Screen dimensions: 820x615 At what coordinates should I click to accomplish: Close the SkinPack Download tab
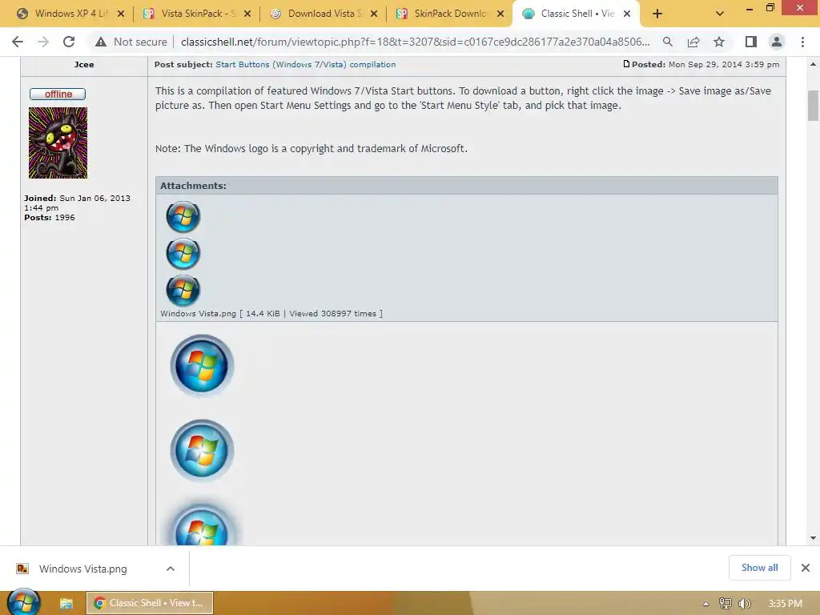500,14
